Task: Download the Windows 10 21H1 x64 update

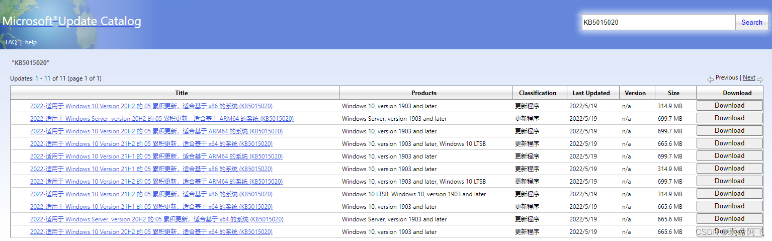Action: click(729, 206)
